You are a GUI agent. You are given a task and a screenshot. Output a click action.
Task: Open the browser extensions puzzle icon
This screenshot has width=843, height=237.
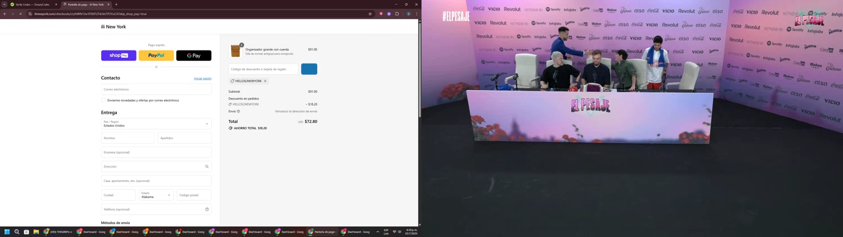pyautogui.click(x=397, y=13)
